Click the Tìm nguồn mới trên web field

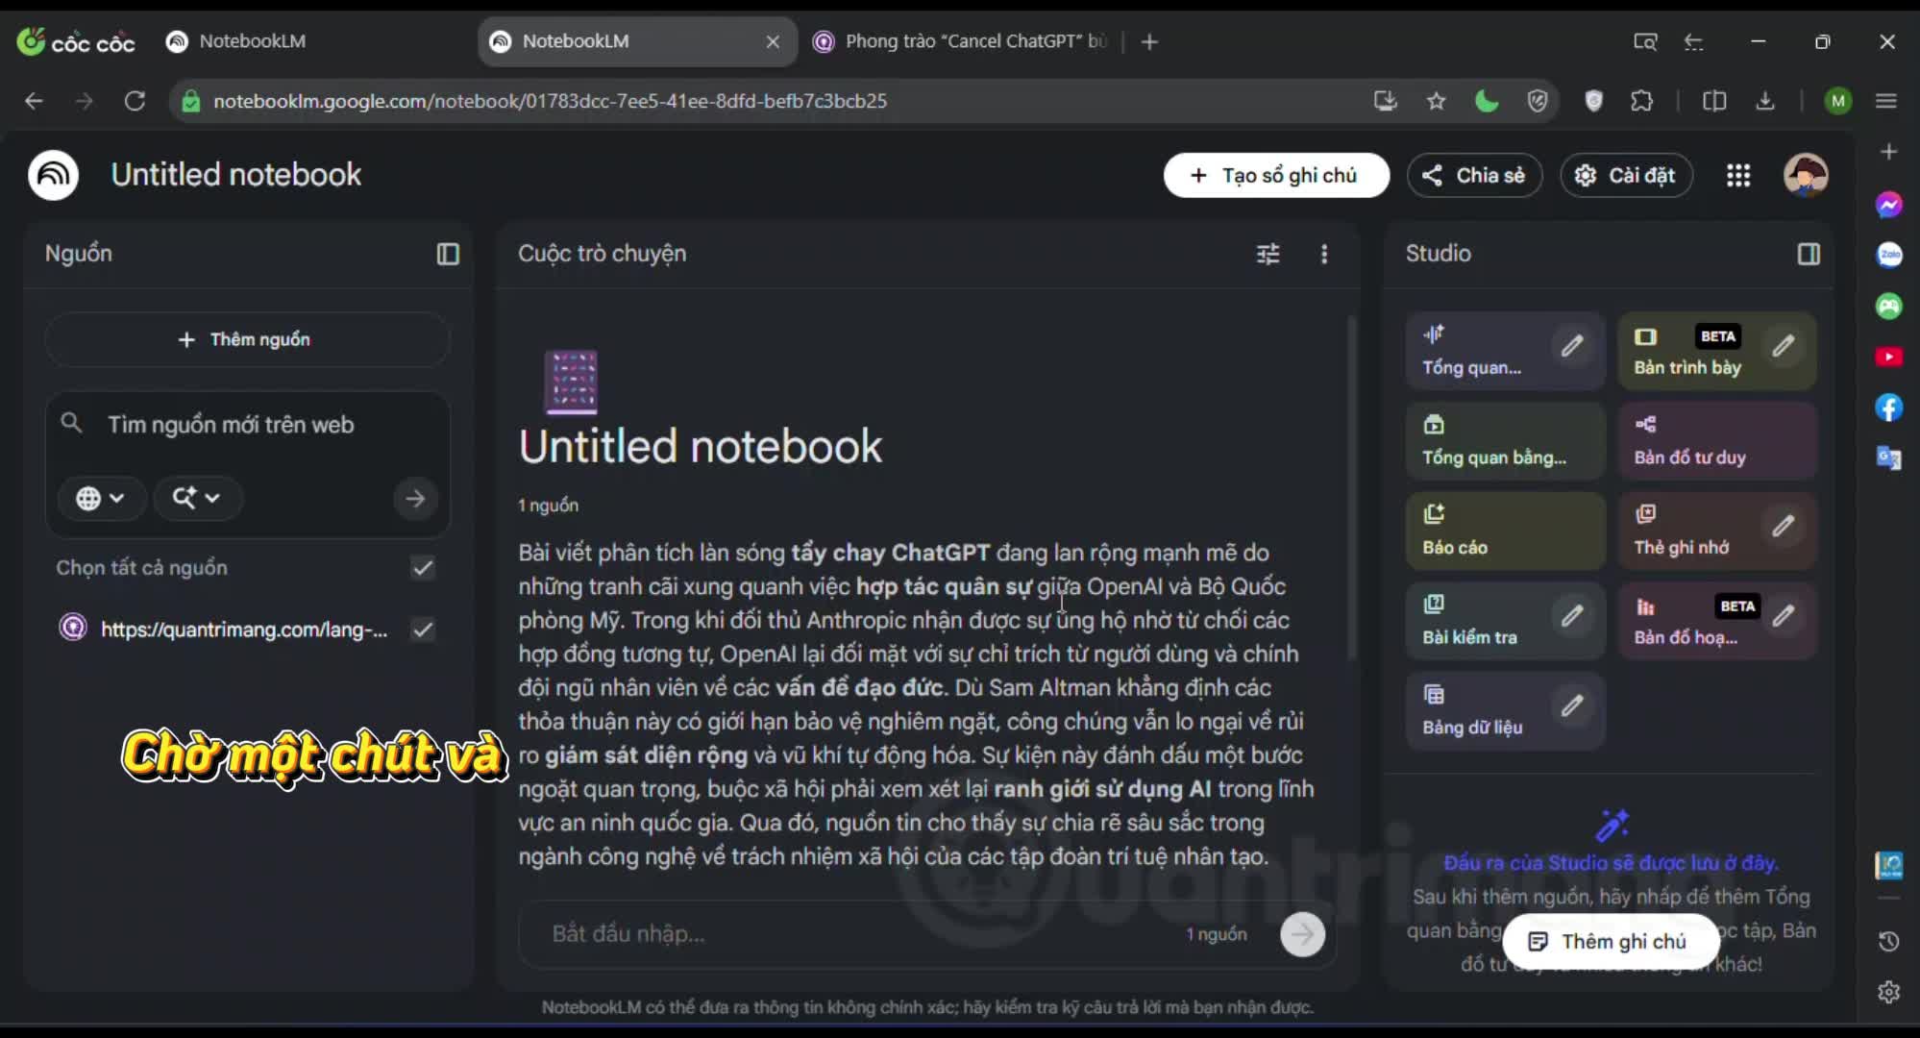click(231, 424)
